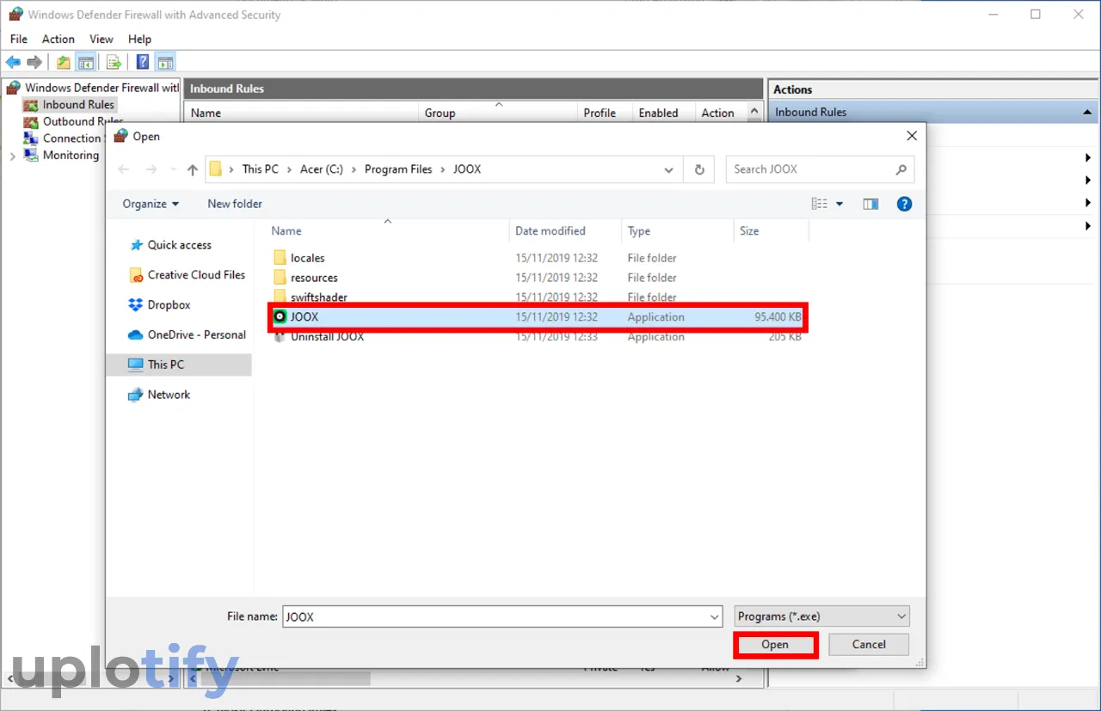Click the rules list scroll-right arrow
Viewport: 1101px width, 711px height.
click(739, 679)
